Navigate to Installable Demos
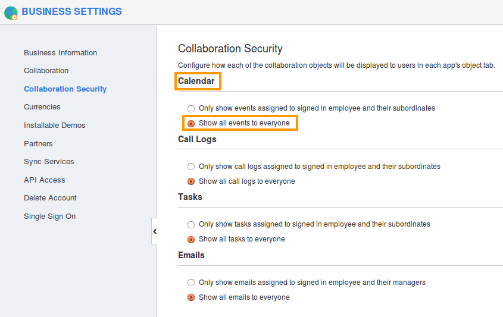Image resolution: width=503 pixels, height=317 pixels. pos(54,125)
